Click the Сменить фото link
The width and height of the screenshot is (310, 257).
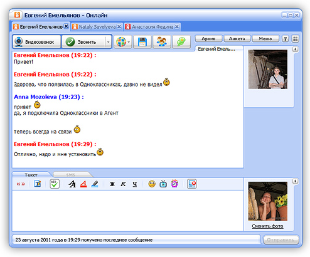267,226
